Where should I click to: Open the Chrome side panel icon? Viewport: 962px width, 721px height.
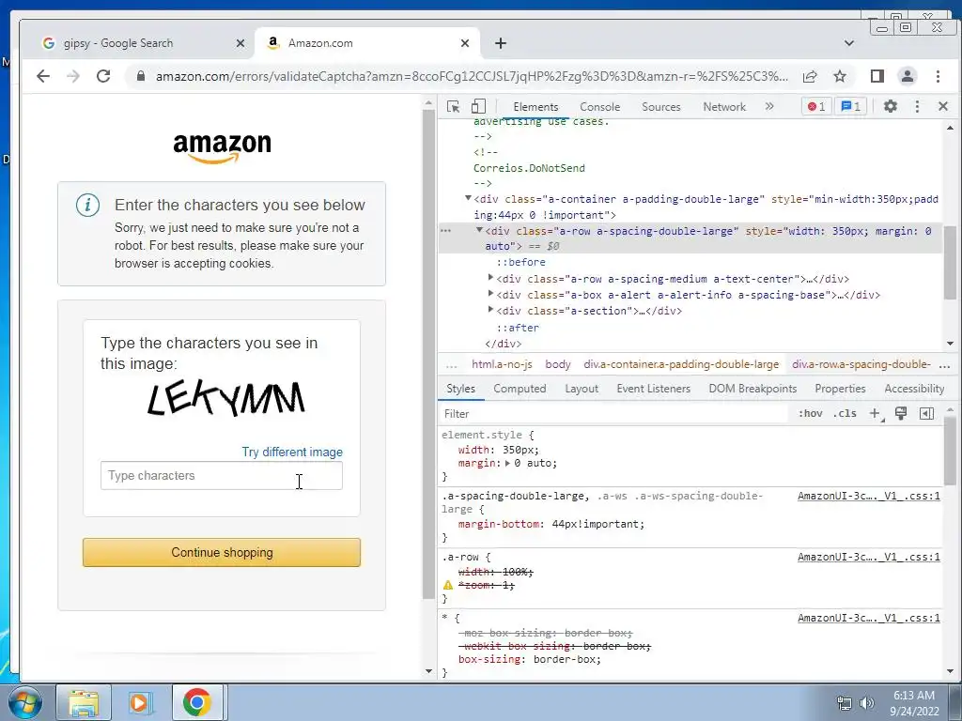tap(877, 76)
